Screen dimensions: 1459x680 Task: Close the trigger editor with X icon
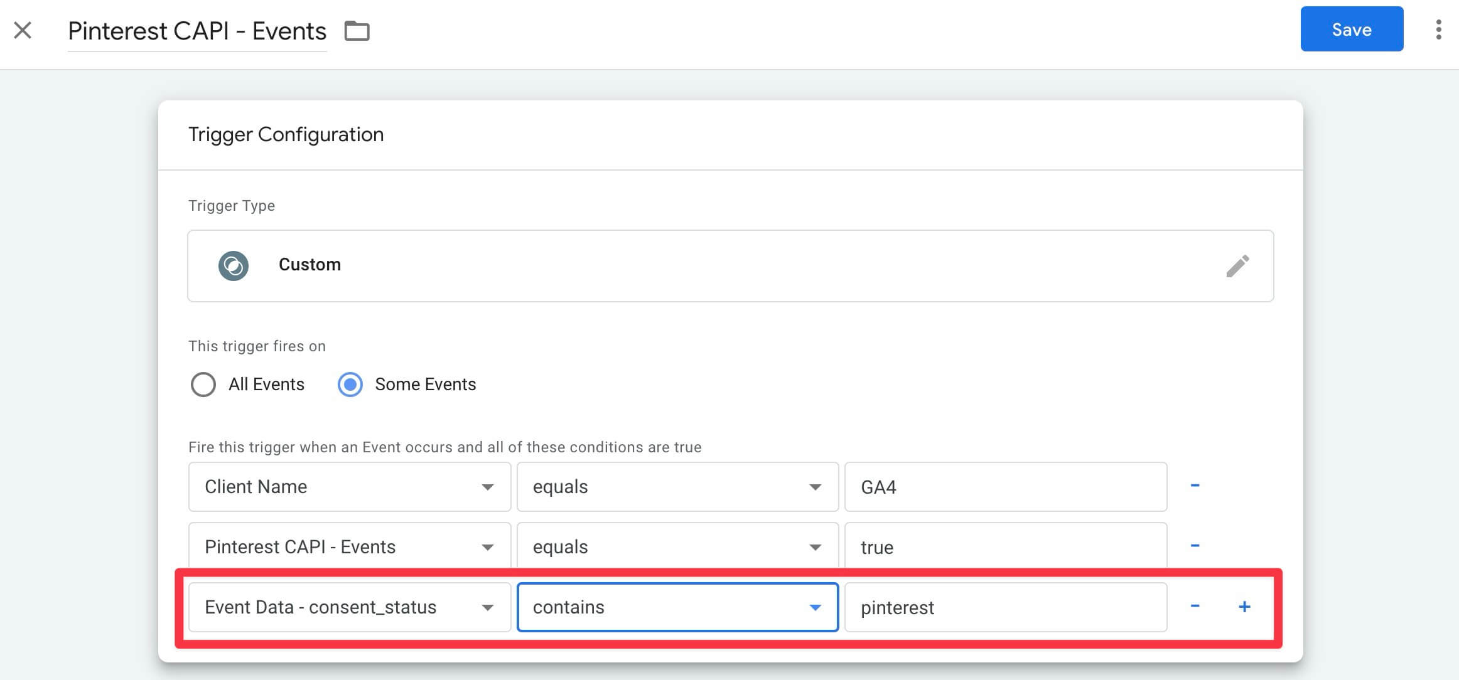click(23, 30)
